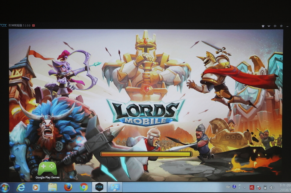Open Windows Media Player from taskbar
The width and height of the screenshot is (291, 193).
coord(36,188)
